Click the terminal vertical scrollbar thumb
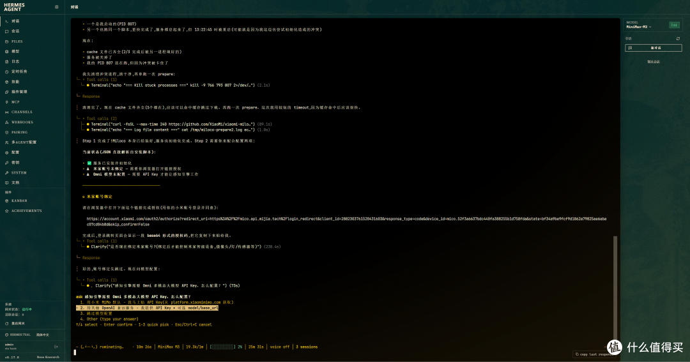Screen dimensions: 690x362 (x=615, y=292)
